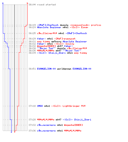This screenshot has height=142, width=128.
Task: Click victim -|SoI|- Eonar name
Action: pos(79,27)
